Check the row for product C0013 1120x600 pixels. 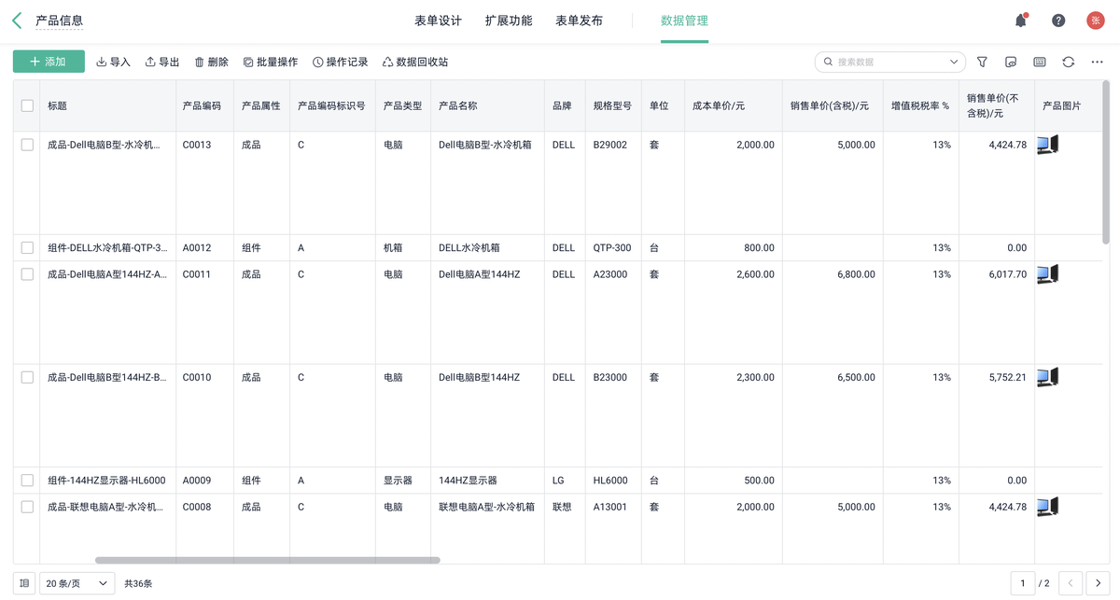pyautogui.click(x=27, y=145)
